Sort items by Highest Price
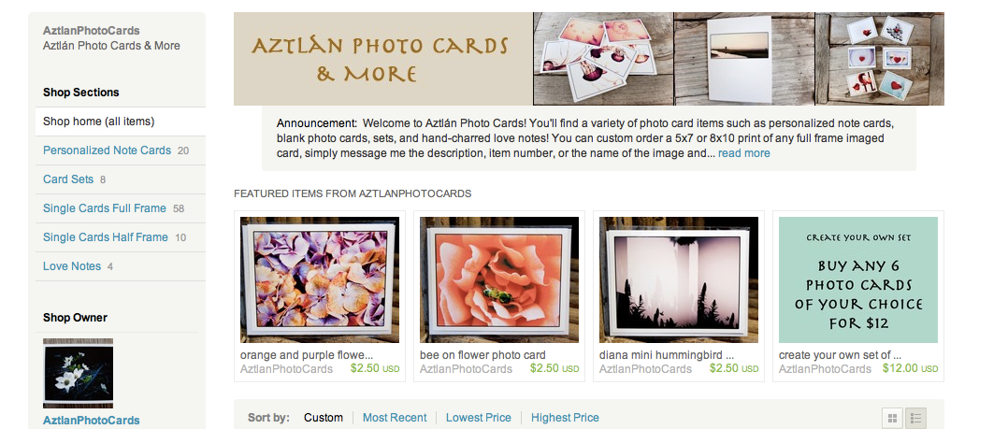Screen dimensions: 1008x429 point(565,418)
